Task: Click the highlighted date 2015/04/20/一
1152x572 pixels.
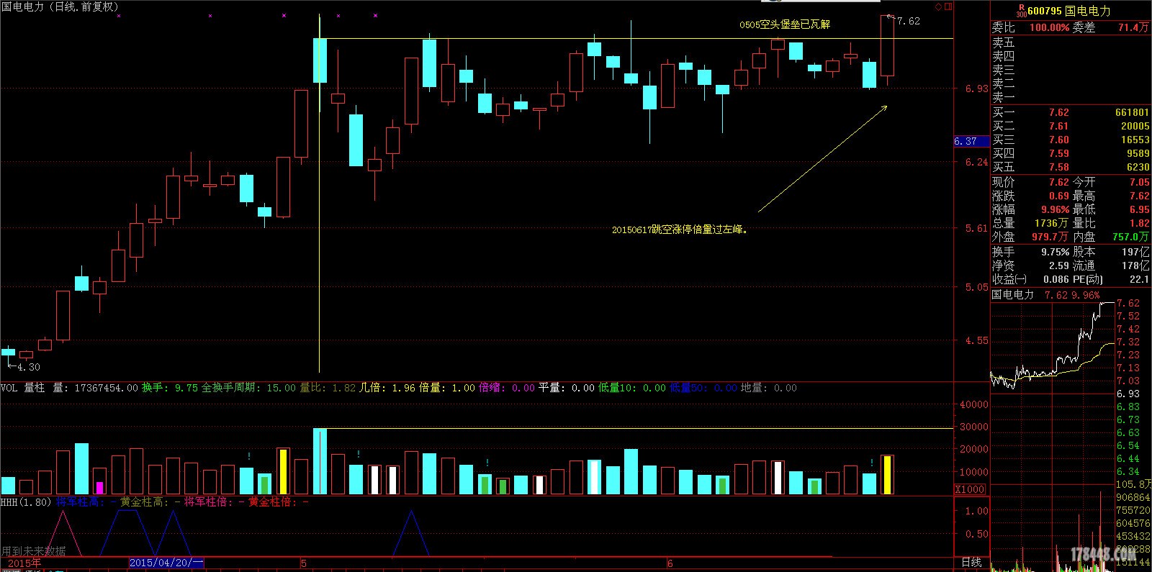Action: click(166, 563)
